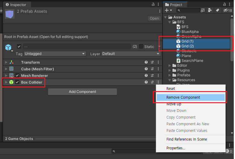Click the Mesh Renderer component icon

11,75
